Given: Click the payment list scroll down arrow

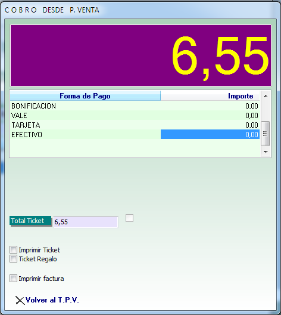Looking at the screenshot, I should [x=266, y=152].
